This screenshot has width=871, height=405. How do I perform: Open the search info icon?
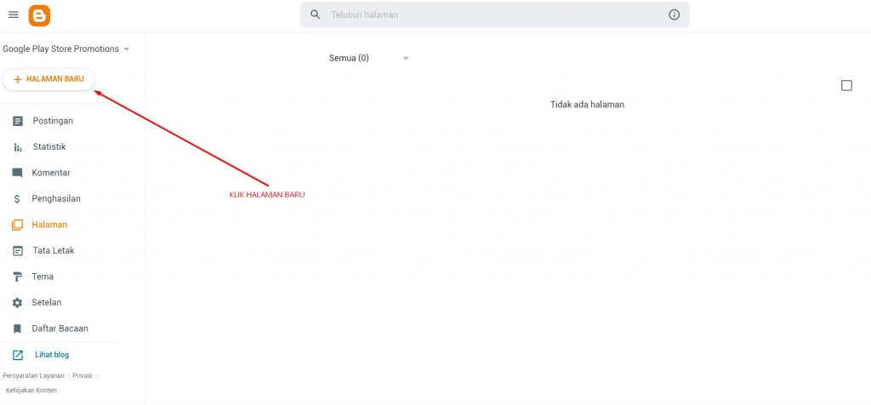coord(675,14)
